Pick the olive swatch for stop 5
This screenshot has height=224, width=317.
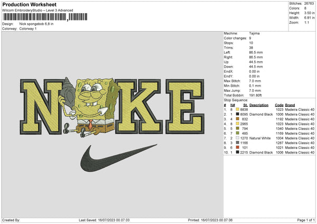[237, 128]
